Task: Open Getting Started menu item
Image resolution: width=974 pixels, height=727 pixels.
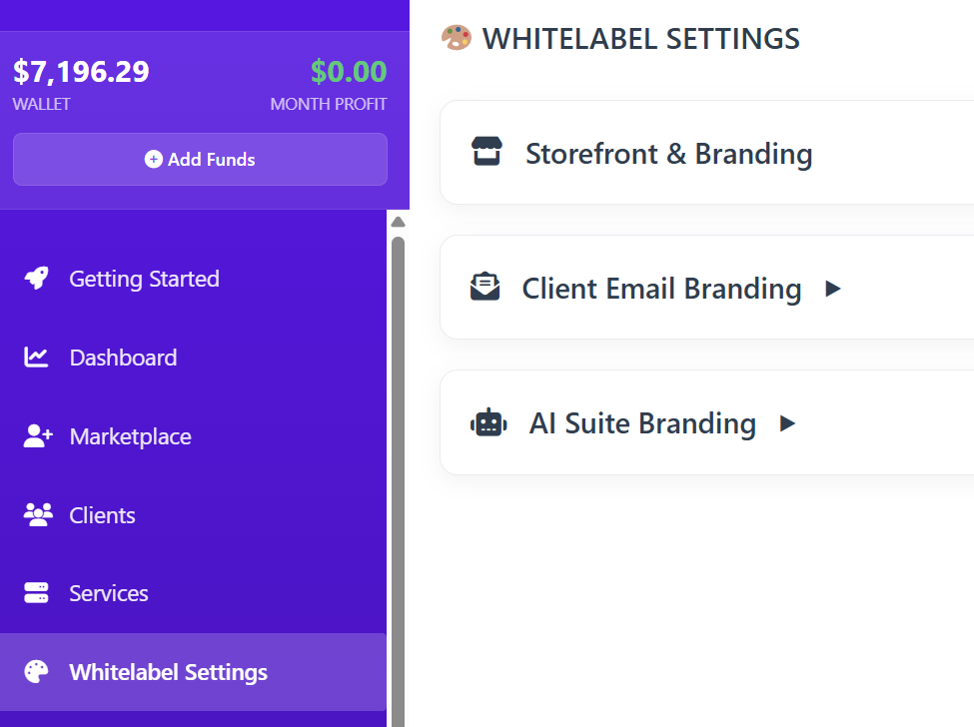Action: click(x=144, y=279)
